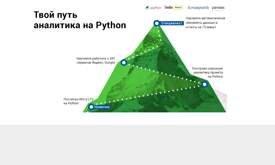This screenshot has width=275, height=165.
Task: Select the circle marker beside Новичок
Action: [91, 107]
